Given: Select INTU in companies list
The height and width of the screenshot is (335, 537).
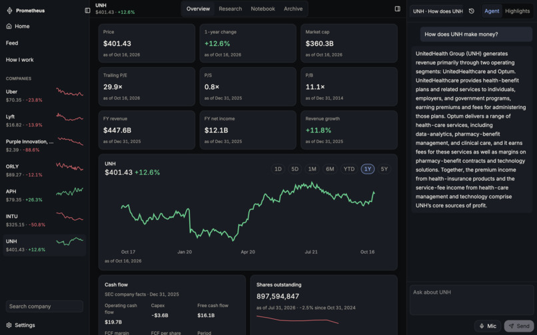Looking at the screenshot, I should [45, 221].
